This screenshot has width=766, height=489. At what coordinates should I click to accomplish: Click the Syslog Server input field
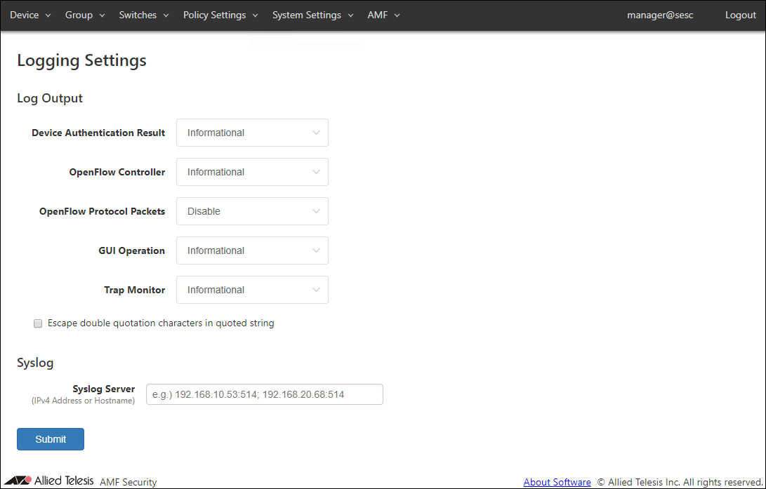point(264,394)
